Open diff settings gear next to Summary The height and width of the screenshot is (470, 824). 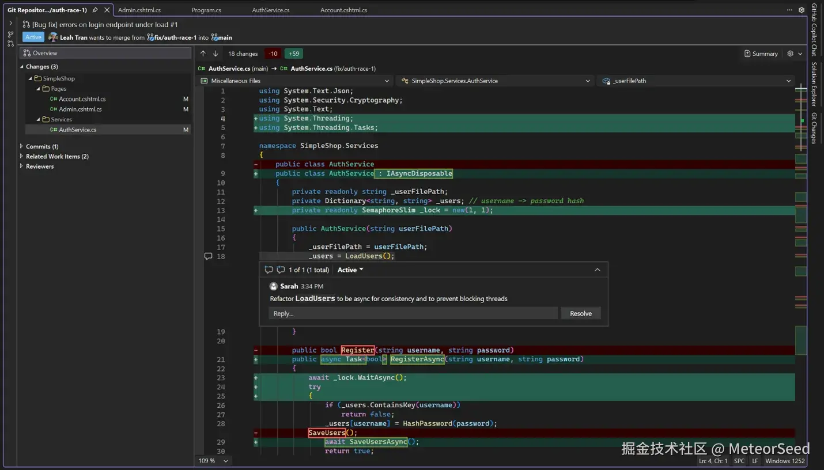click(x=790, y=54)
